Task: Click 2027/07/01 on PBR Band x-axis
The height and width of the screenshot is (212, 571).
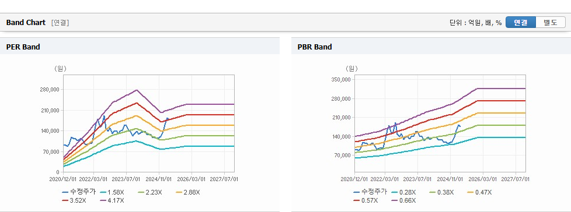Action: [x=516, y=179]
